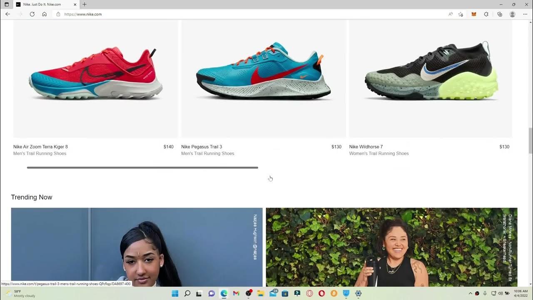Click the Trending Now heading
This screenshot has width=533, height=300.
click(32, 197)
